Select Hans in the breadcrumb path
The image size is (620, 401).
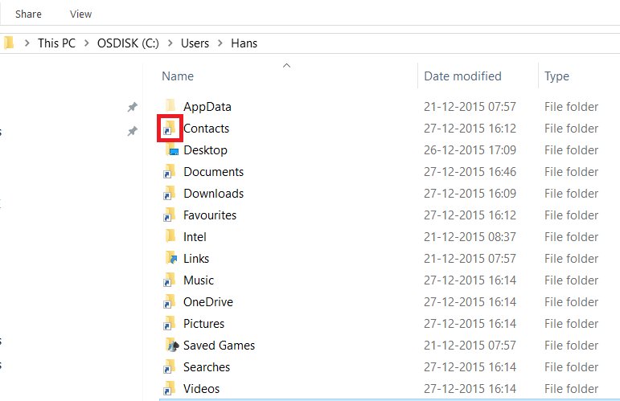(244, 43)
